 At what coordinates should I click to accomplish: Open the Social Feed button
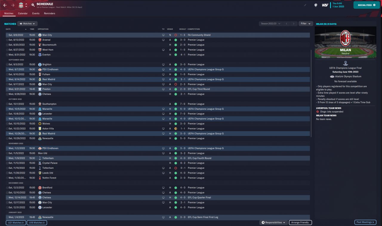click(x=367, y=5)
